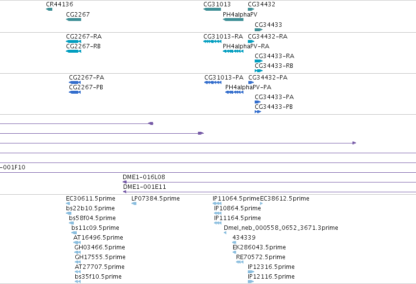
Task: Click IP12316.5prime light-blue EST glyph
Action: click(251, 272)
